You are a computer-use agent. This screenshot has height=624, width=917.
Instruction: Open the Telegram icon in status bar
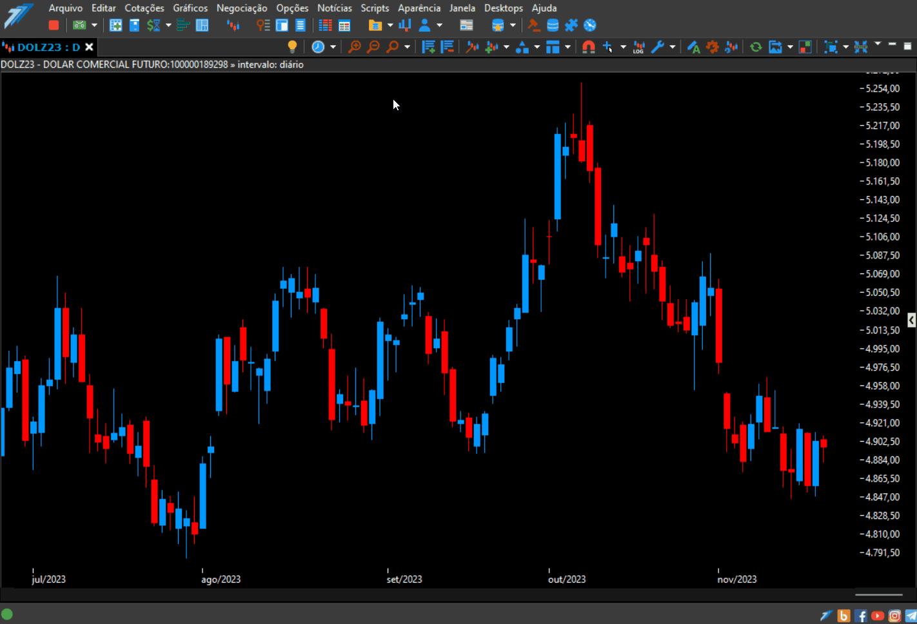click(911, 616)
